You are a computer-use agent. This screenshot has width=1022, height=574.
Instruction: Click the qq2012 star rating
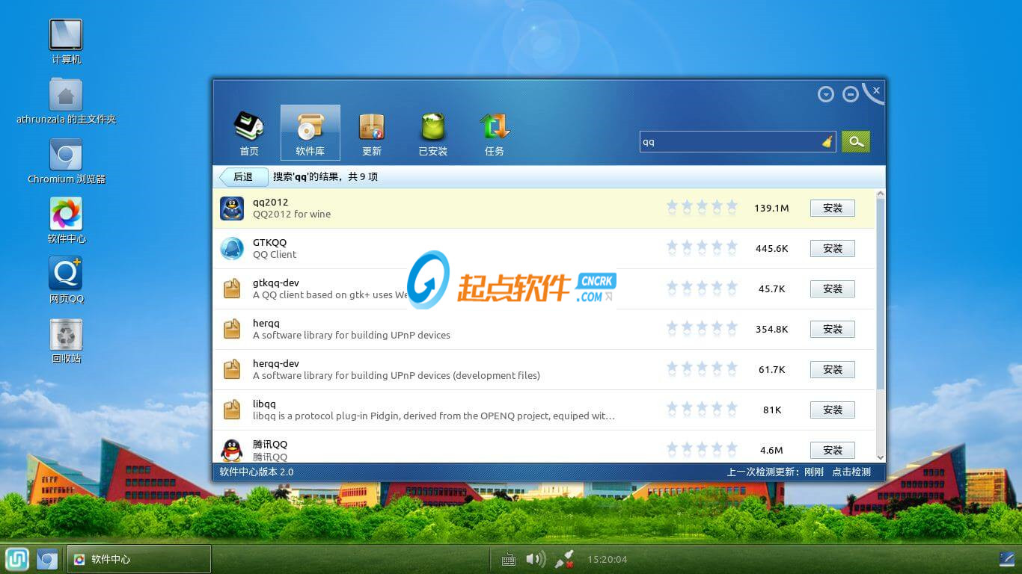click(702, 207)
